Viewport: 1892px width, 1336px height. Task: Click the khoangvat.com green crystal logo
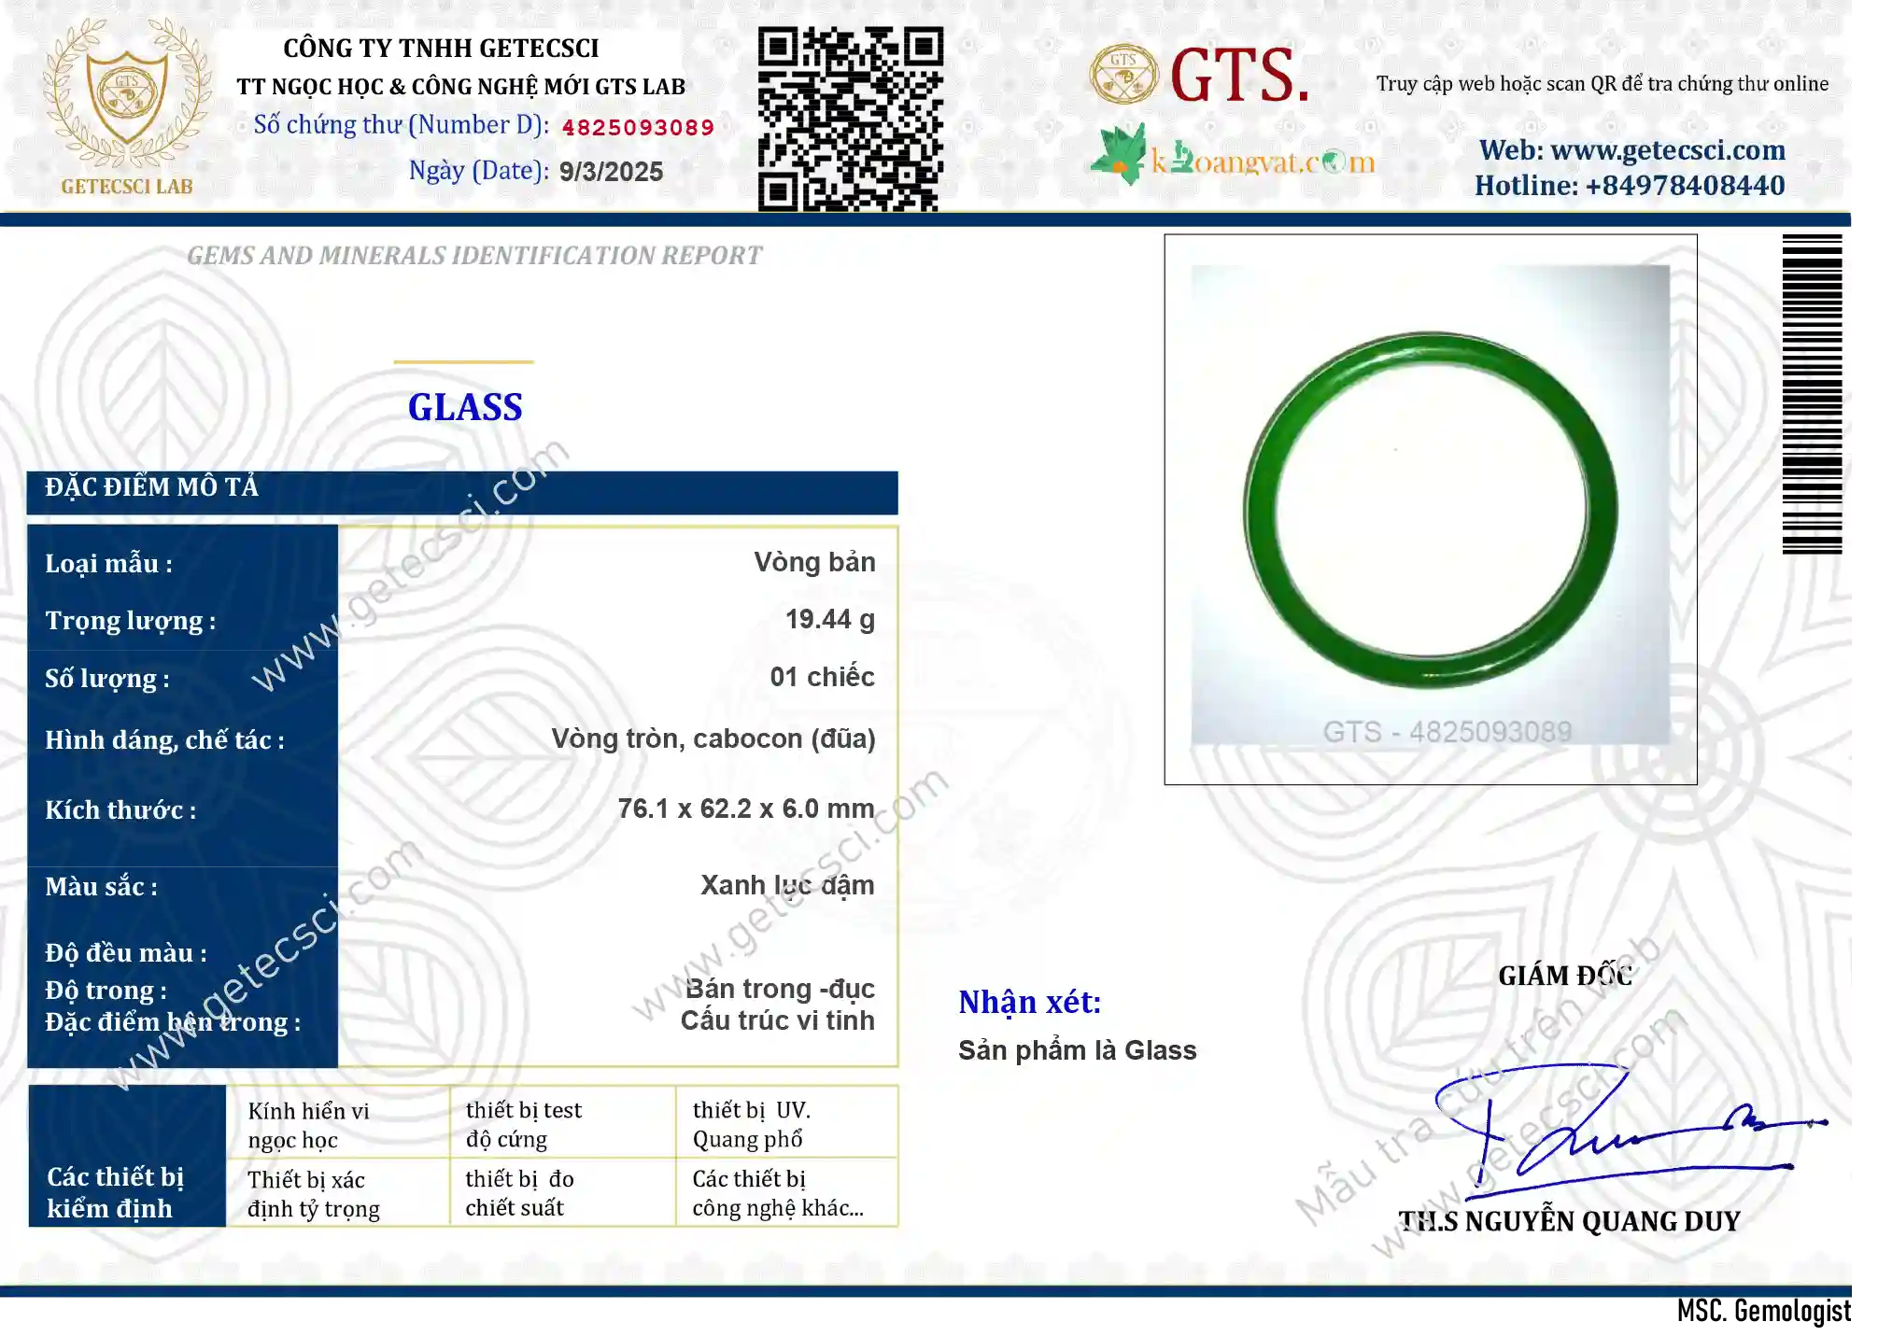click(x=1120, y=155)
